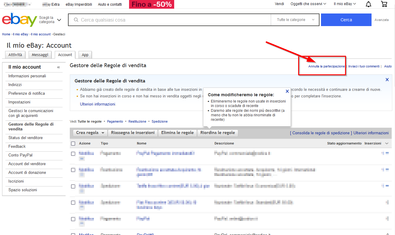Sort by the Tipo column header
Image resolution: width=395 pixels, height=235 pixels.
pos(104,143)
